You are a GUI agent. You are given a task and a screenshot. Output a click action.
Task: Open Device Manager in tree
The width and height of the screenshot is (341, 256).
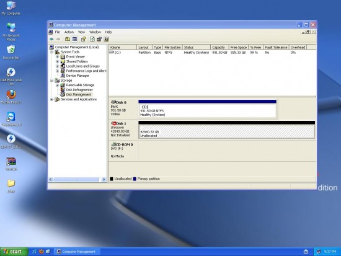77,76
